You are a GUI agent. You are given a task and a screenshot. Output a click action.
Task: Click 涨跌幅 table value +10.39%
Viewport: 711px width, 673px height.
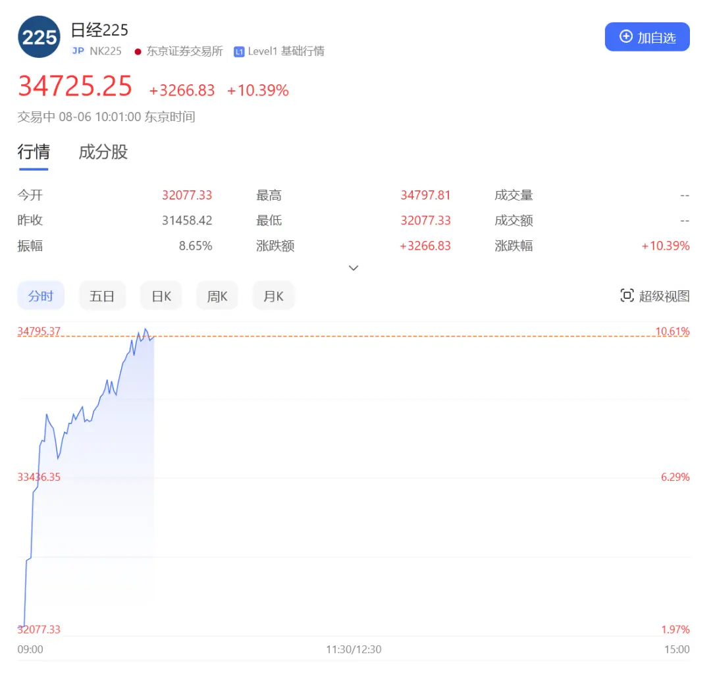[x=665, y=246]
